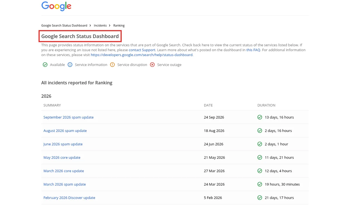Click the date 27 Mar 2026
The width and height of the screenshot is (350, 208).
click(x=214, y=171)
